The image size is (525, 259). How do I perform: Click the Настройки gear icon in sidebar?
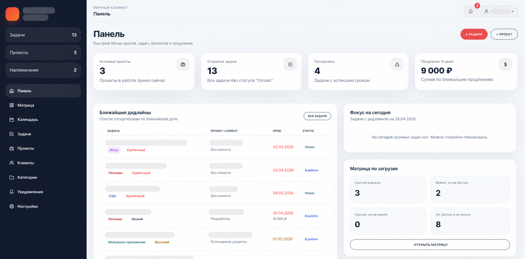(x=12, y=206)
